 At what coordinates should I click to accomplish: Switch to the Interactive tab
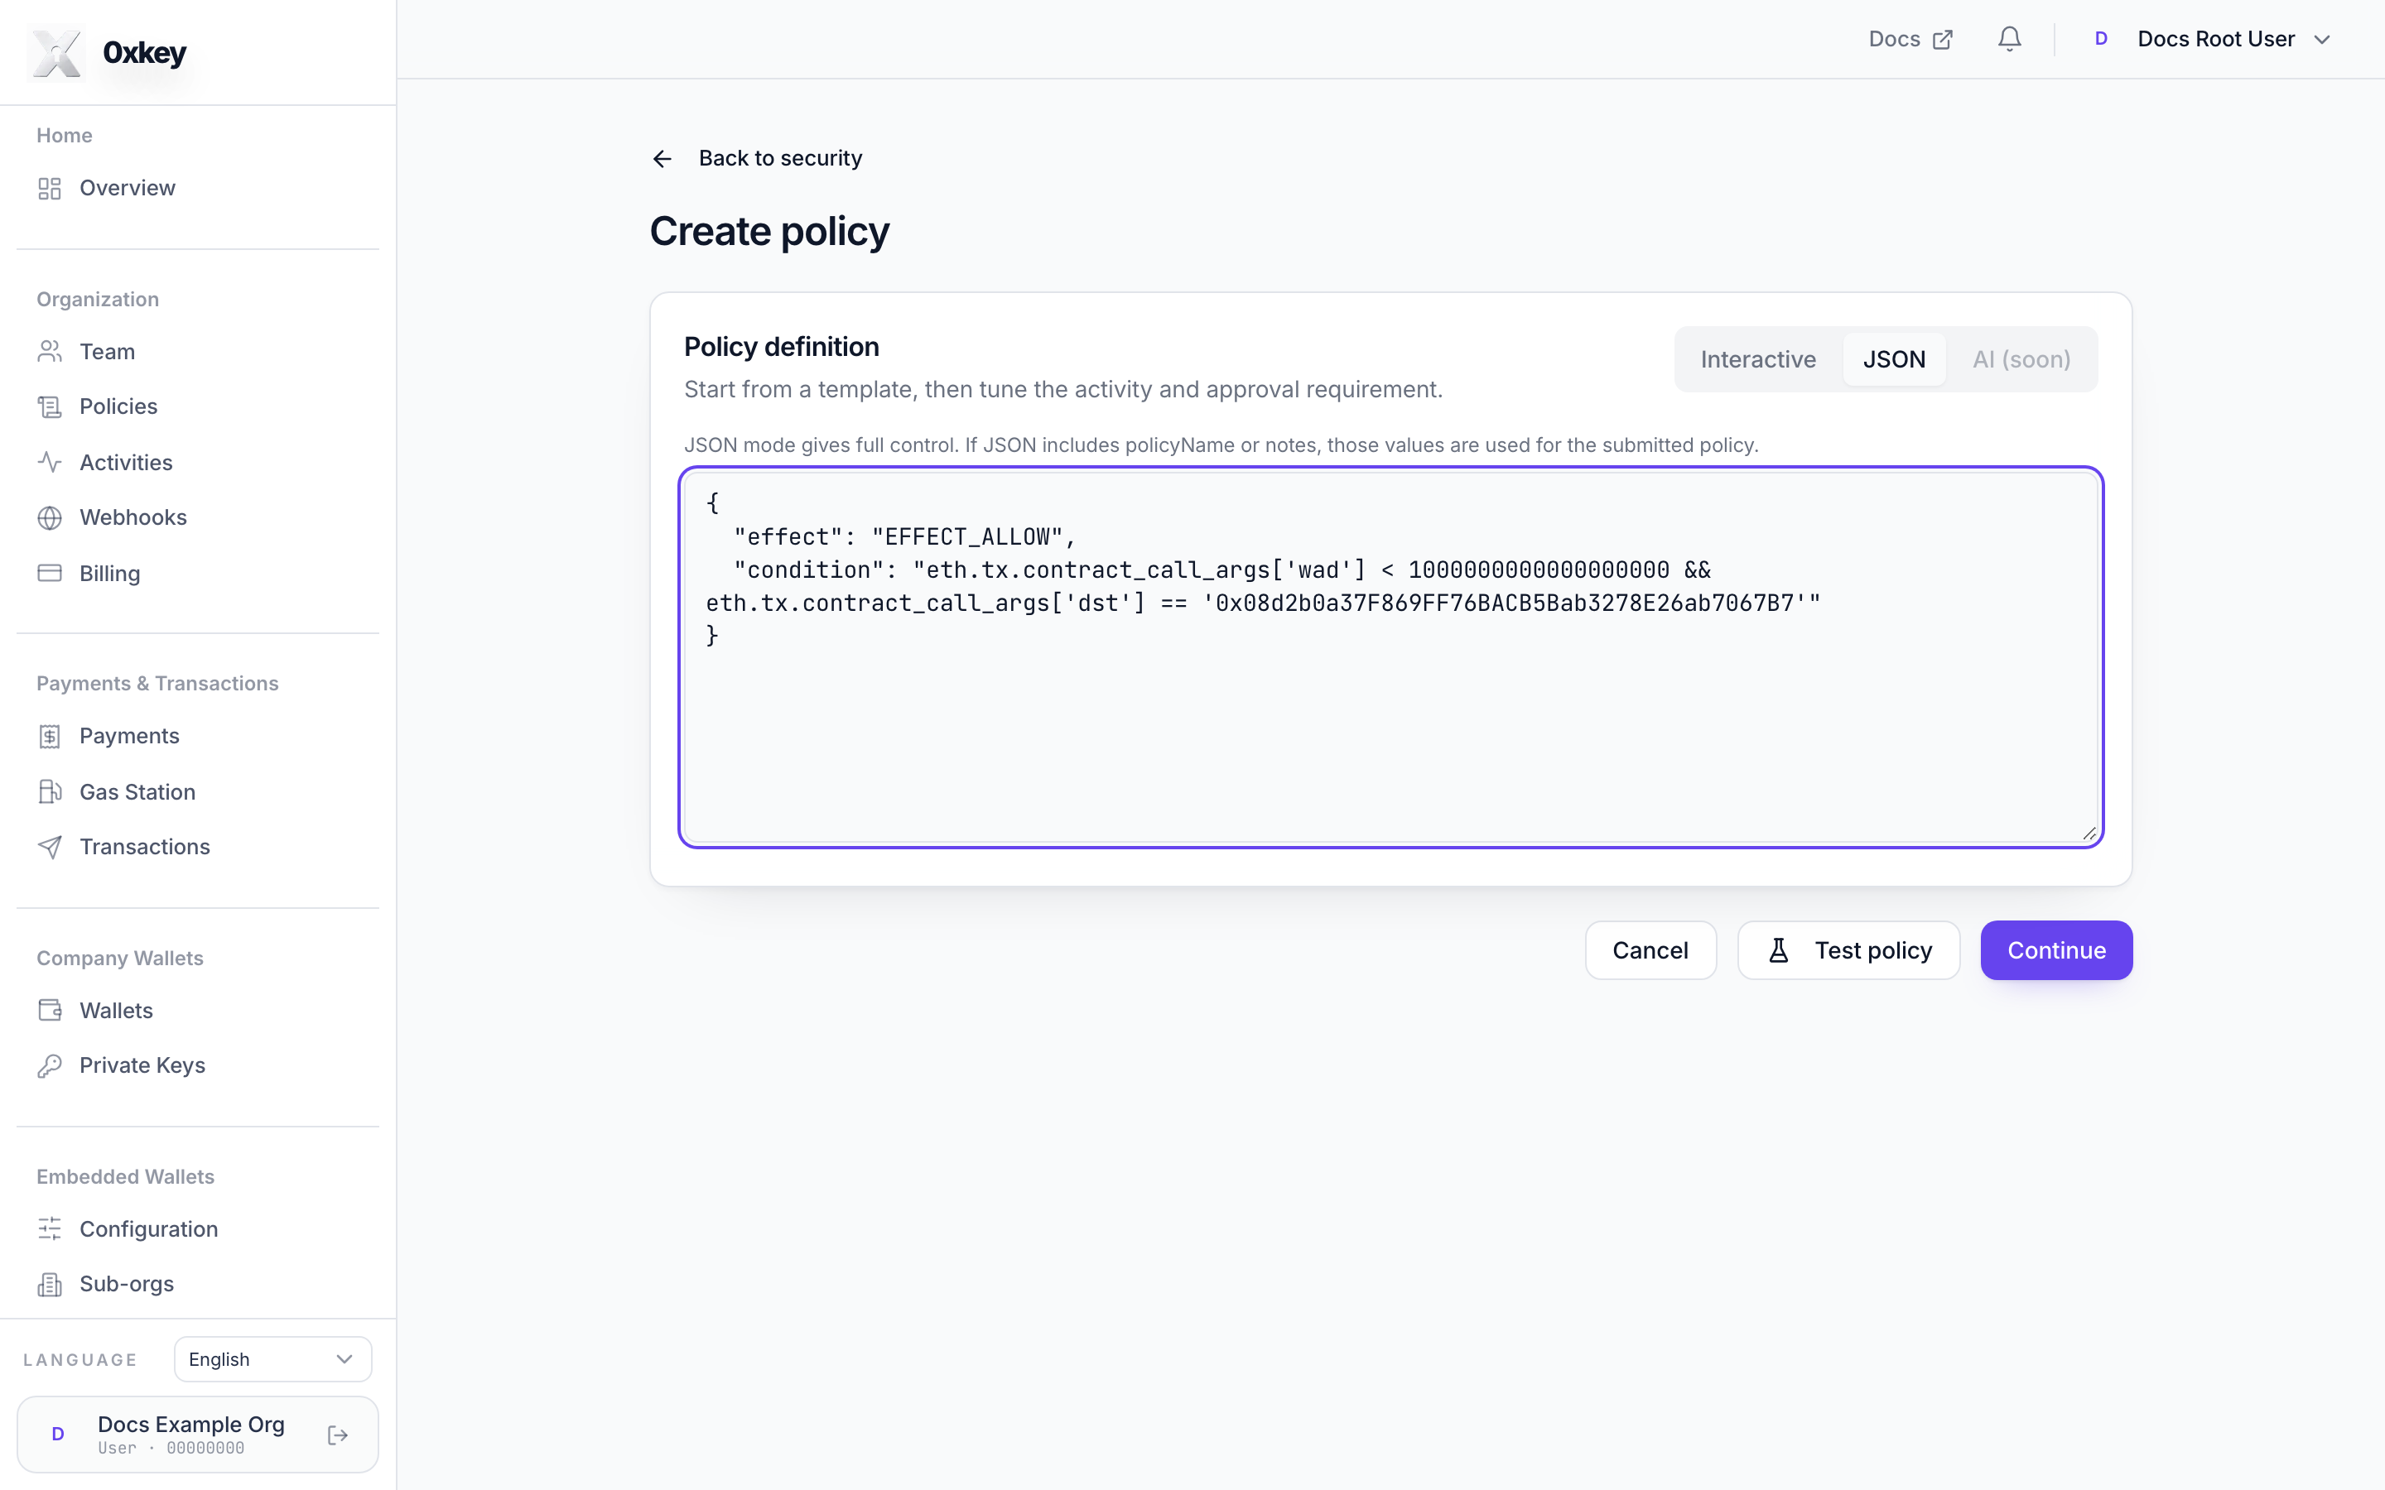pyautogui.click(x=1758, y=360)
